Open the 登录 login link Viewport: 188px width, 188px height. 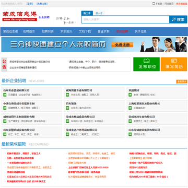[30, 4]
